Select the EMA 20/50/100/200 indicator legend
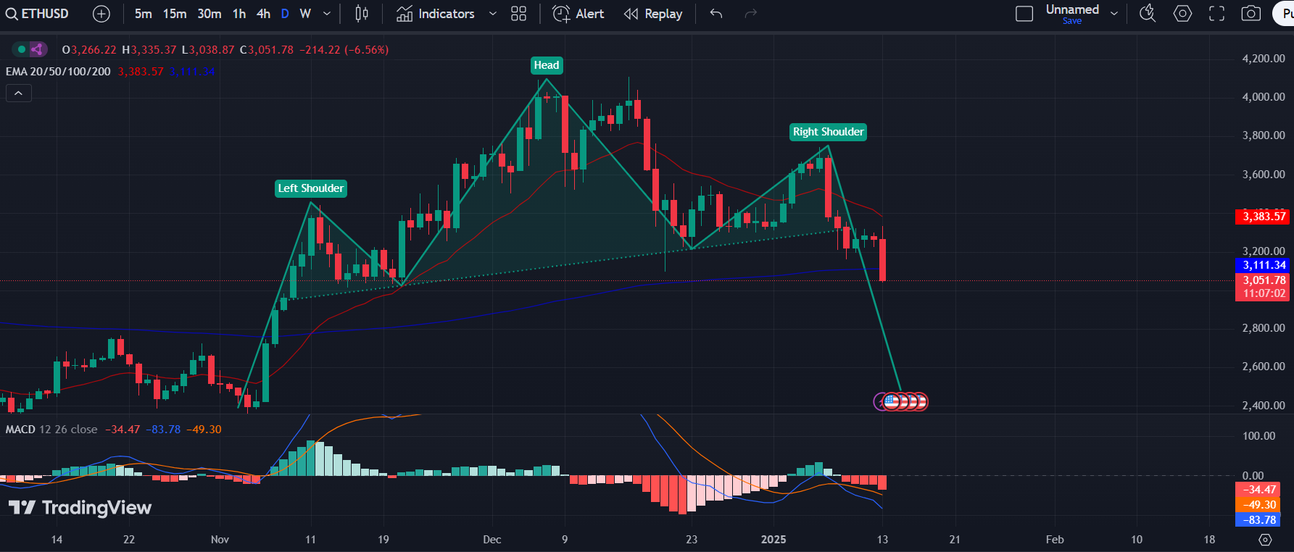Viewport: 1294px width, 552px height. click(58, 72)
